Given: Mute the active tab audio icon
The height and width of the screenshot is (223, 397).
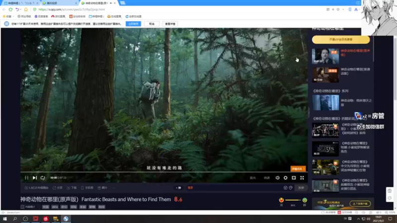Looking at the screenshot, I should [111, 3].
